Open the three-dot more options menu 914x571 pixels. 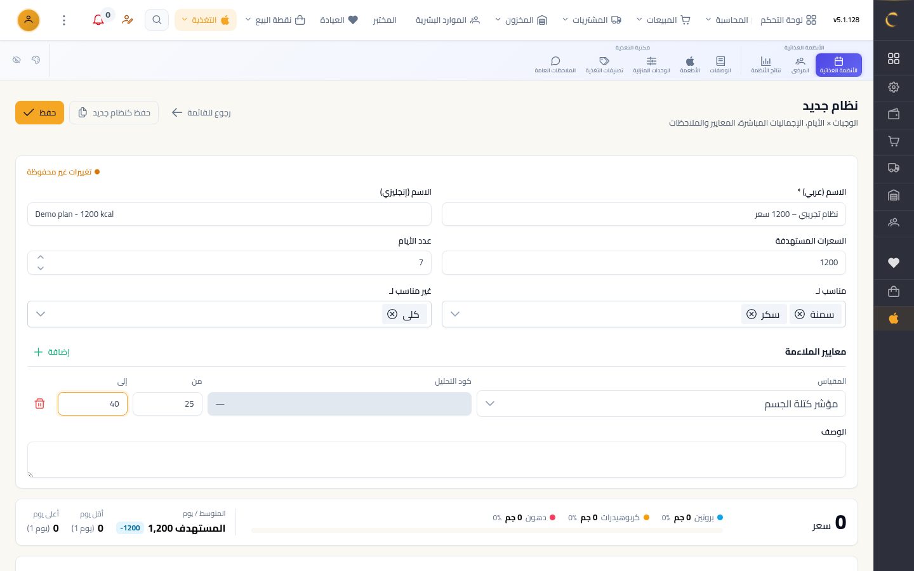(64, 20)
